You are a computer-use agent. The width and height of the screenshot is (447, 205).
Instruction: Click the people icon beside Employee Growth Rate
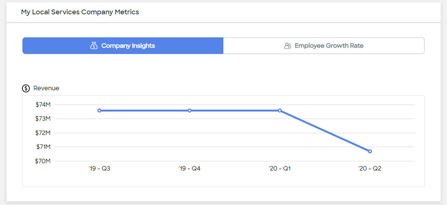click(x=288, y=46)
